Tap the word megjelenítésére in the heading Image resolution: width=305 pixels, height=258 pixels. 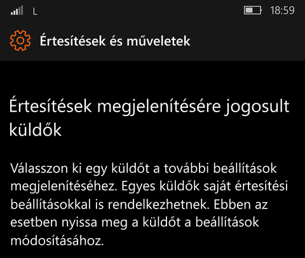tap(159, 107)
